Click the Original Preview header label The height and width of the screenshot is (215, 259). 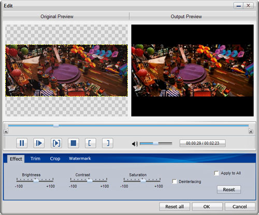tap(57, 17)
